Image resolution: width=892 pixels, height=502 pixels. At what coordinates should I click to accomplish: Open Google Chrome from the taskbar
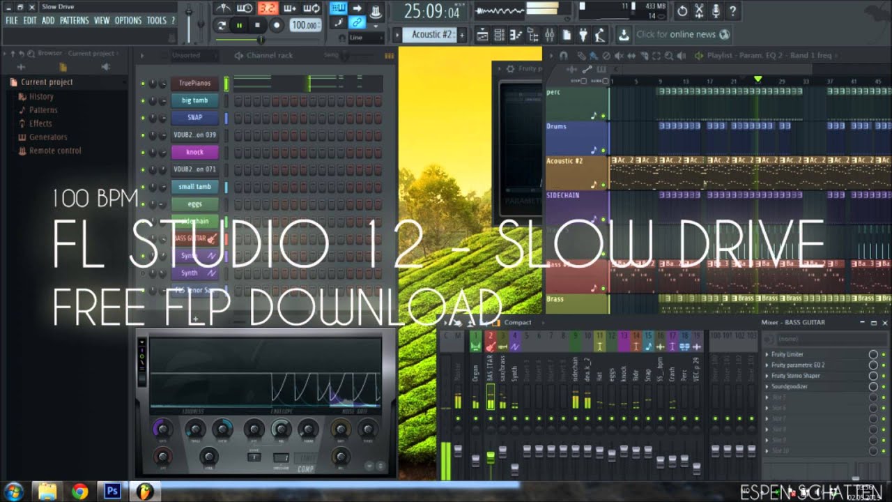pyautogui.click(x=79, y=492)
